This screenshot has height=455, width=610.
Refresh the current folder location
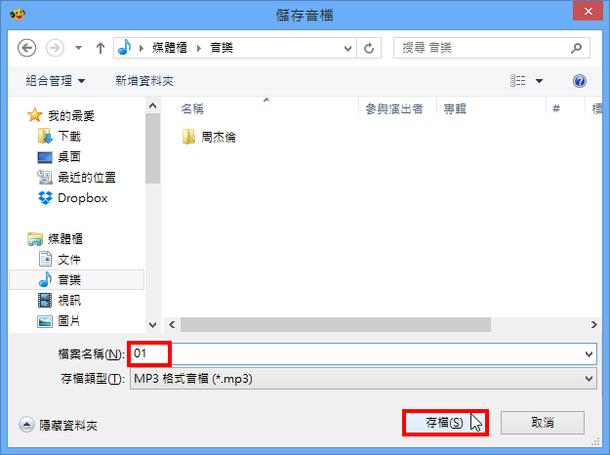click(369, 48)
